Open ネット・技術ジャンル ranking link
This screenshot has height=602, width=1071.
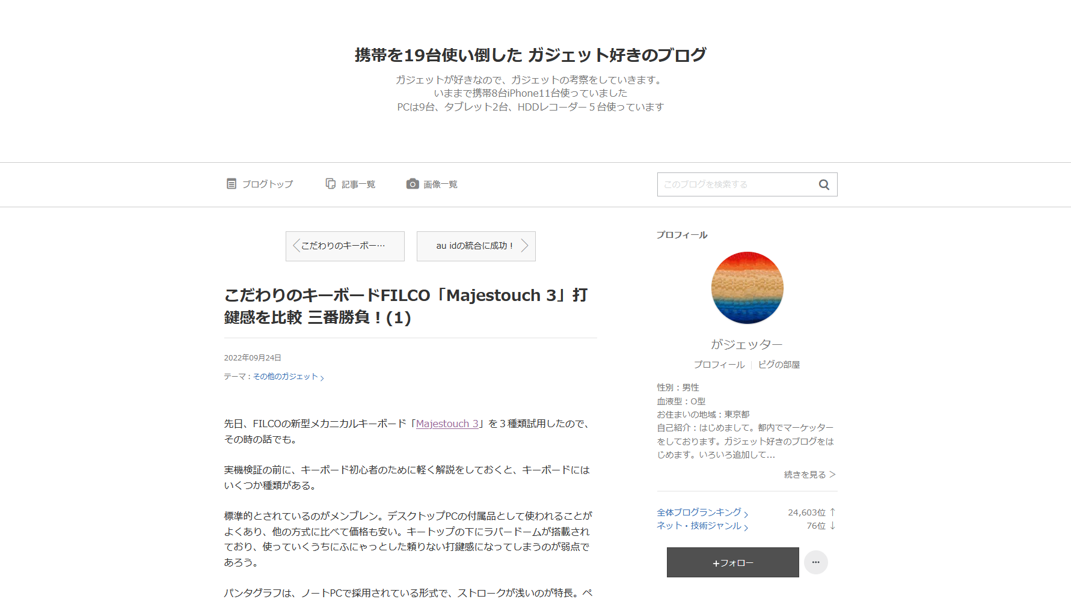(x=702, y=526)
